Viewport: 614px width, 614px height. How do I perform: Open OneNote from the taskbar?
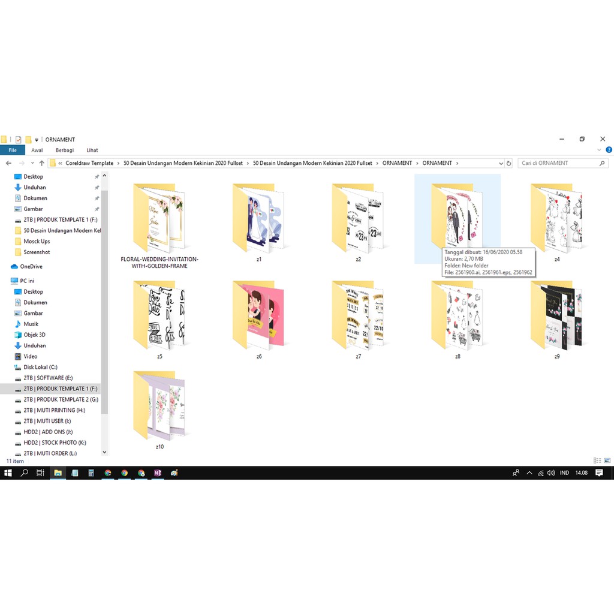click(158, 473)
